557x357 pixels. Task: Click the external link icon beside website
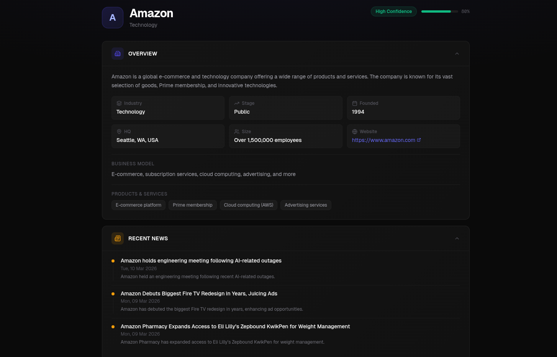(x=419, y=140)
